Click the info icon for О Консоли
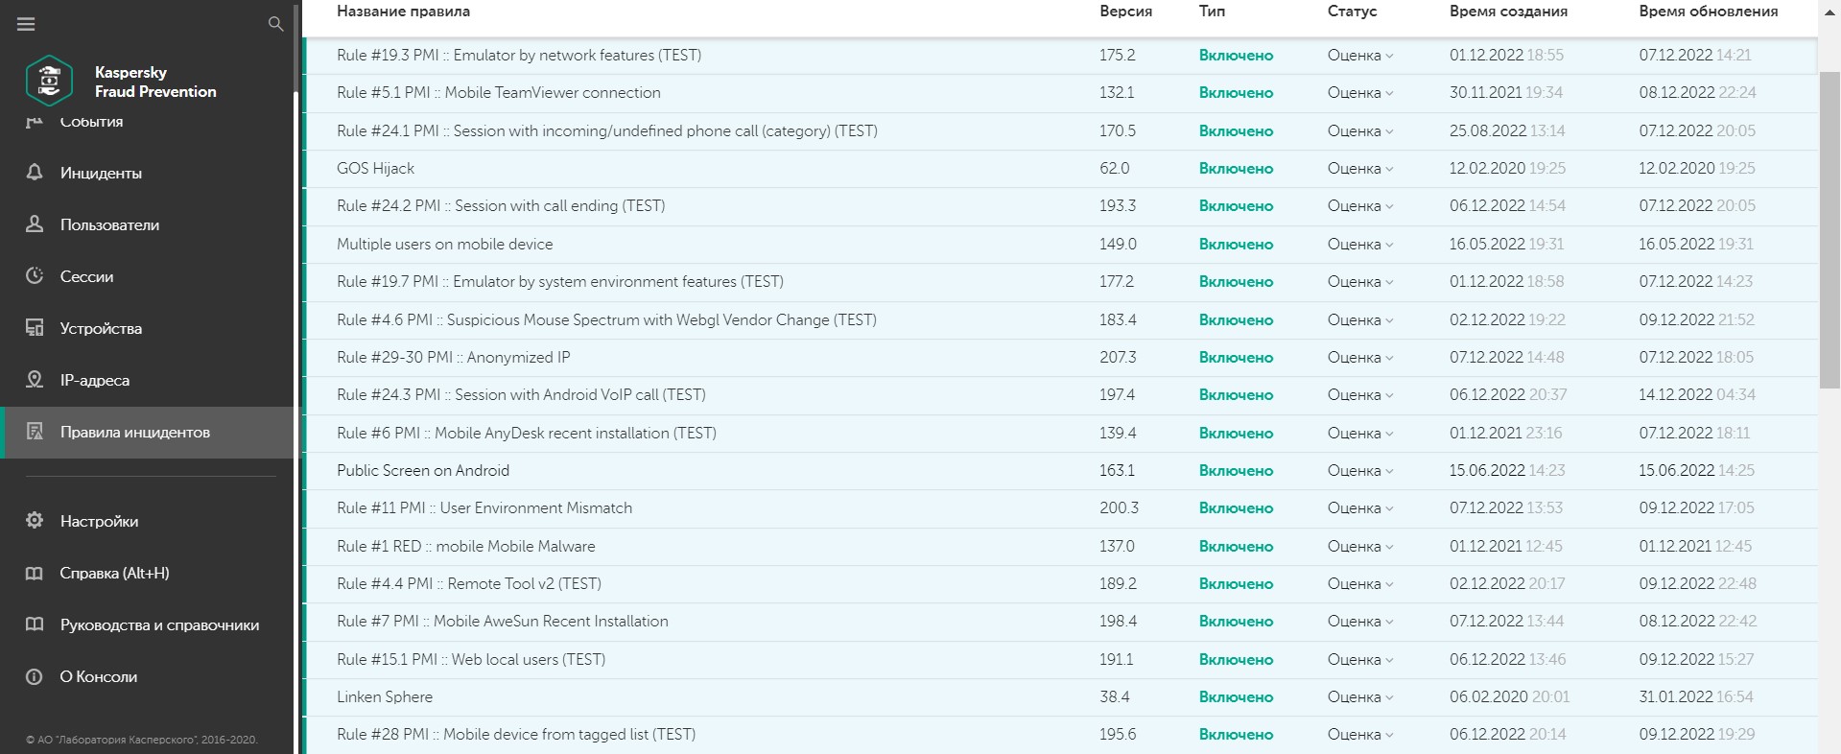1841x754 pixels. (35, 676)
